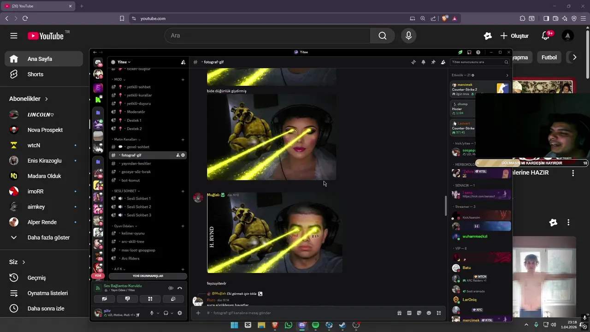
Task: Click Discord chat scrollbar thumb
Action: click(x=446, y=205)
